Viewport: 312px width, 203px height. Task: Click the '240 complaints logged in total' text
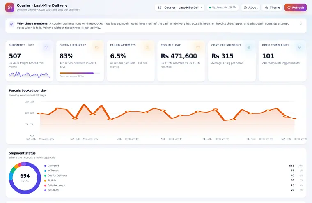point(281,63)
